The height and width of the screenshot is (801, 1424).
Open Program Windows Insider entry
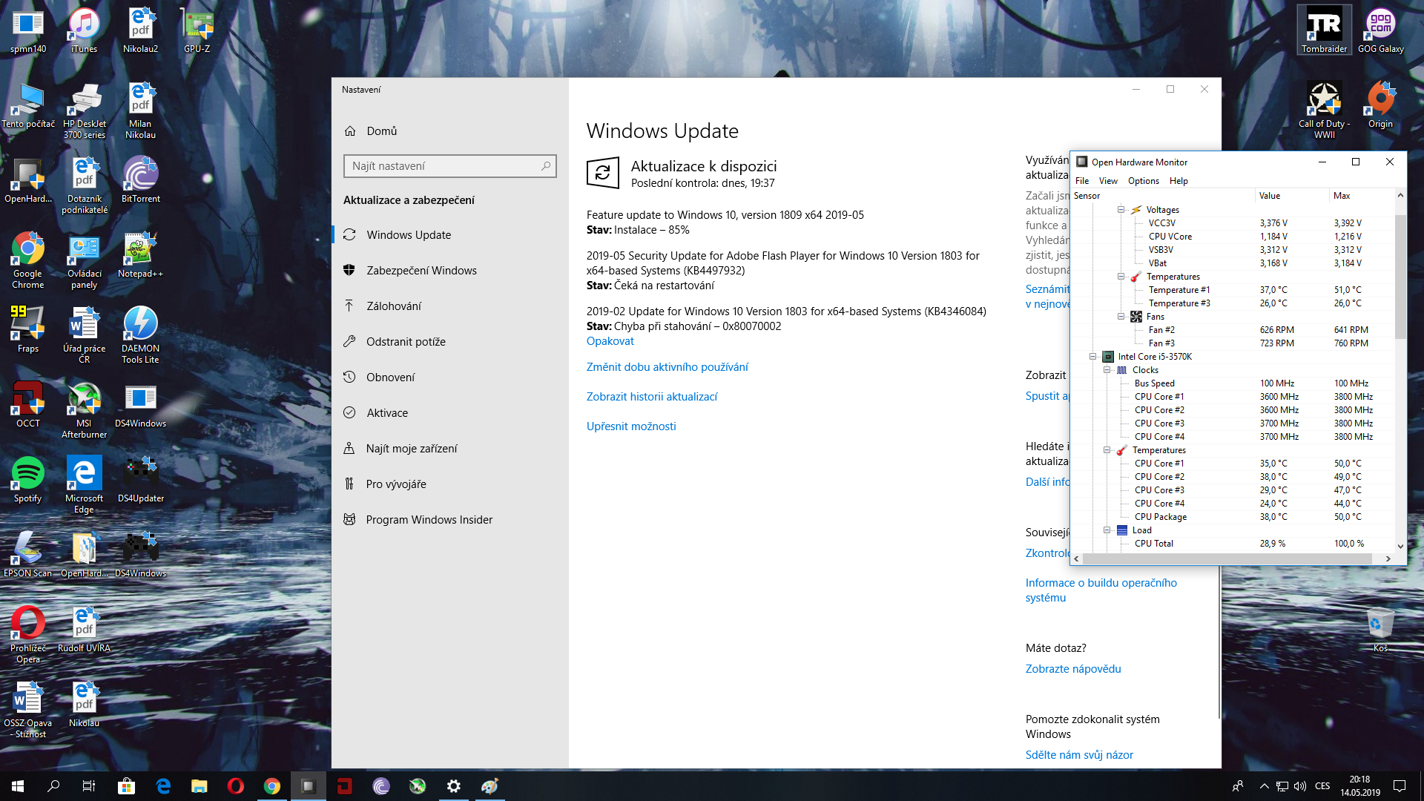point(429,519)
